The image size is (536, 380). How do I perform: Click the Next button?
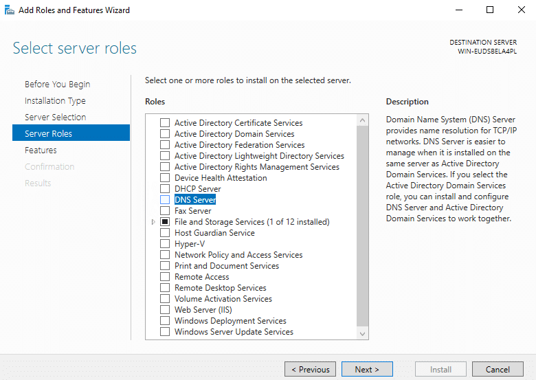(x=367, y=369)
